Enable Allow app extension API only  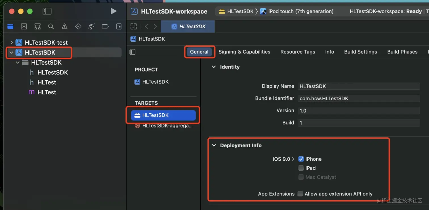[x=300, y=194]
